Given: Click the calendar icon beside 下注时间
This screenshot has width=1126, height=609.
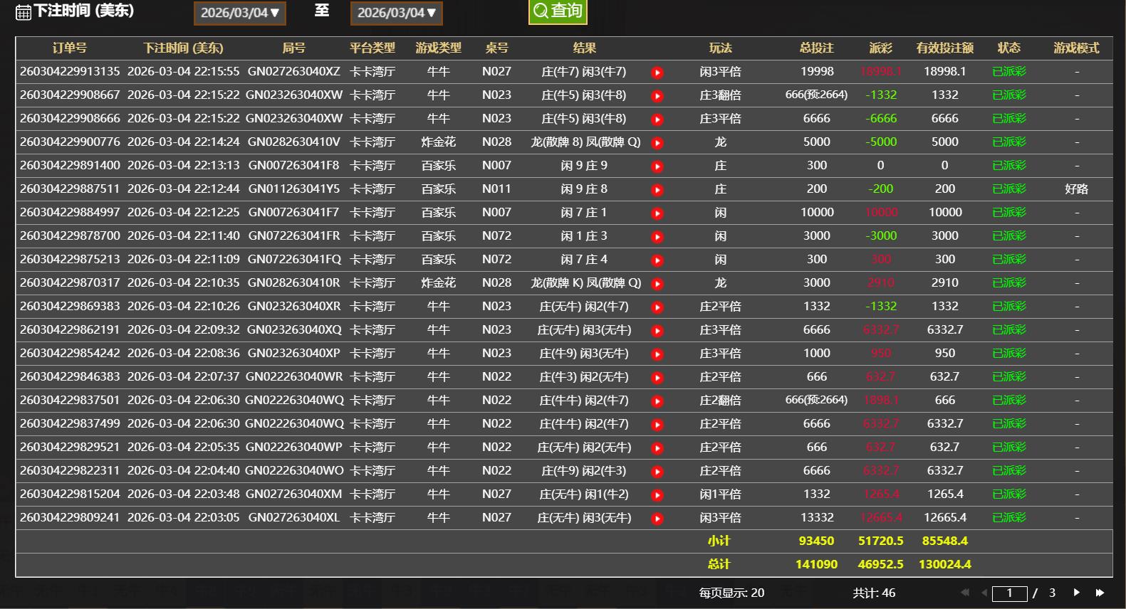Looking at the screenshot, I should click(x=23, y=12).
